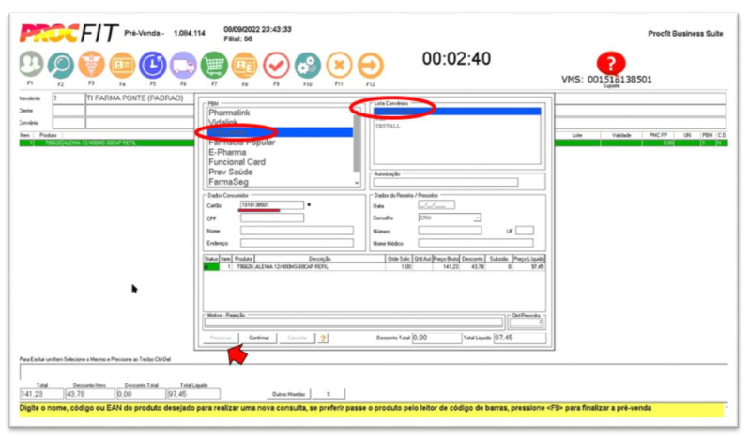Screen dimensions: 749x436
Task: Select INSTALL in Lista Convênios
Action: (388, 126)
